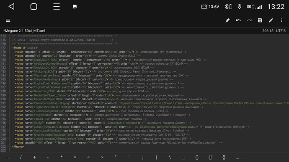The image size is (289, 162).
Task: Tap the home square navigation button
Action: coord(34,7)
